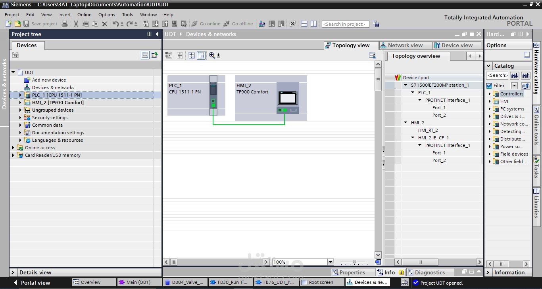
Task: Expand the Information panel
Action: 488,272
